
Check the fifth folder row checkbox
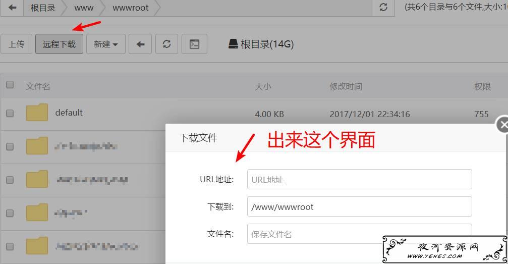click(x=10, y=246)
